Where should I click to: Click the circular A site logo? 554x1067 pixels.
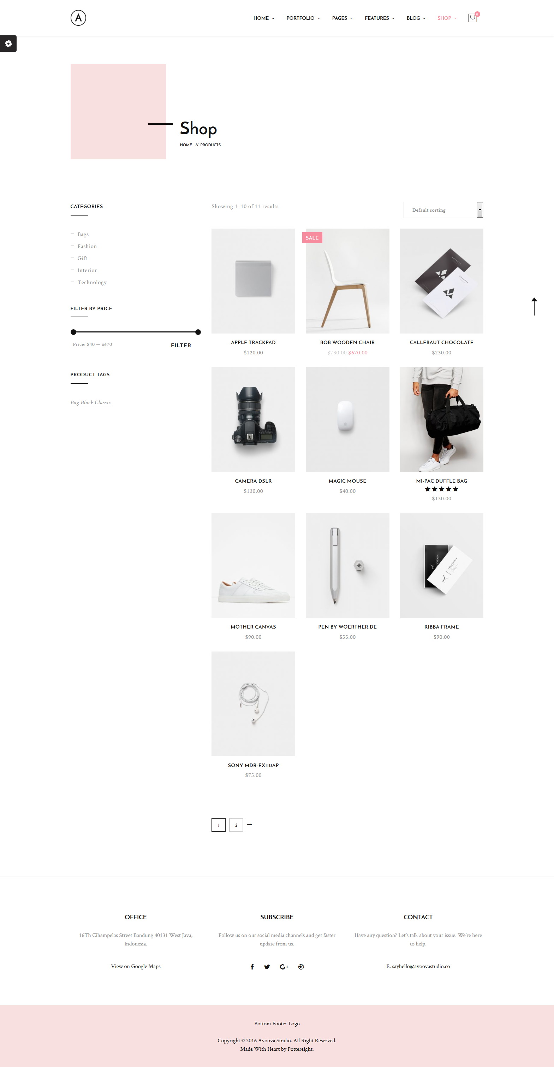(x=78, y=18)
